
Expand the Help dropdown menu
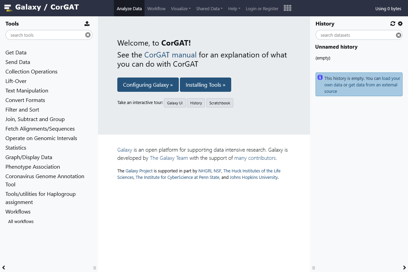(234, 8)
